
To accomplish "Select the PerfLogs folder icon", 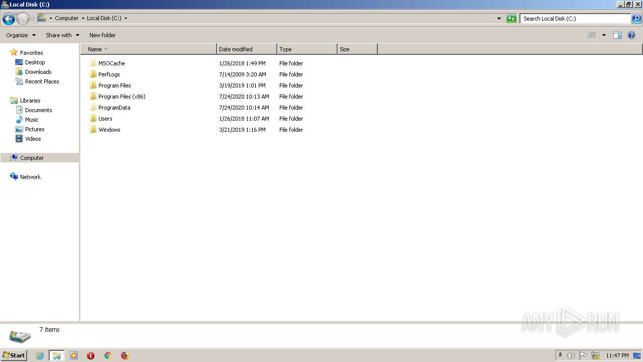I will click(x=93, y=74).
